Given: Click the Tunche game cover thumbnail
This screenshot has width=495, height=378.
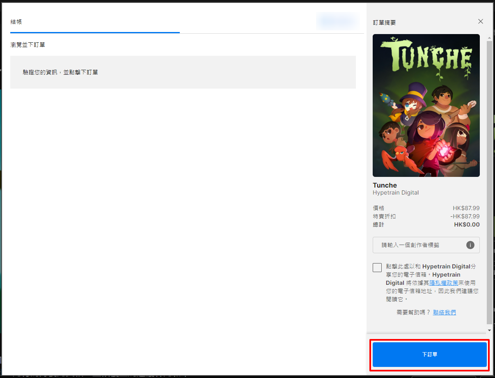Looking at the screenshot, I should (426, 105).
